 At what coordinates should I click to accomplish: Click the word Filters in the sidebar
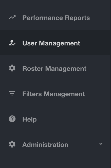pyautogui.click(x=32, y=94)
